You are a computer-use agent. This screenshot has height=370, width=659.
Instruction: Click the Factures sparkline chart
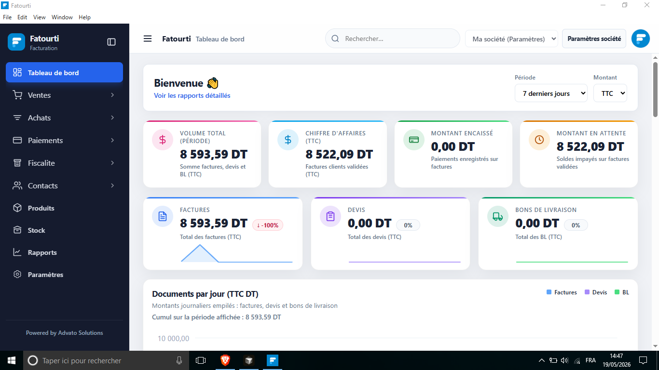tap(236, 253)
